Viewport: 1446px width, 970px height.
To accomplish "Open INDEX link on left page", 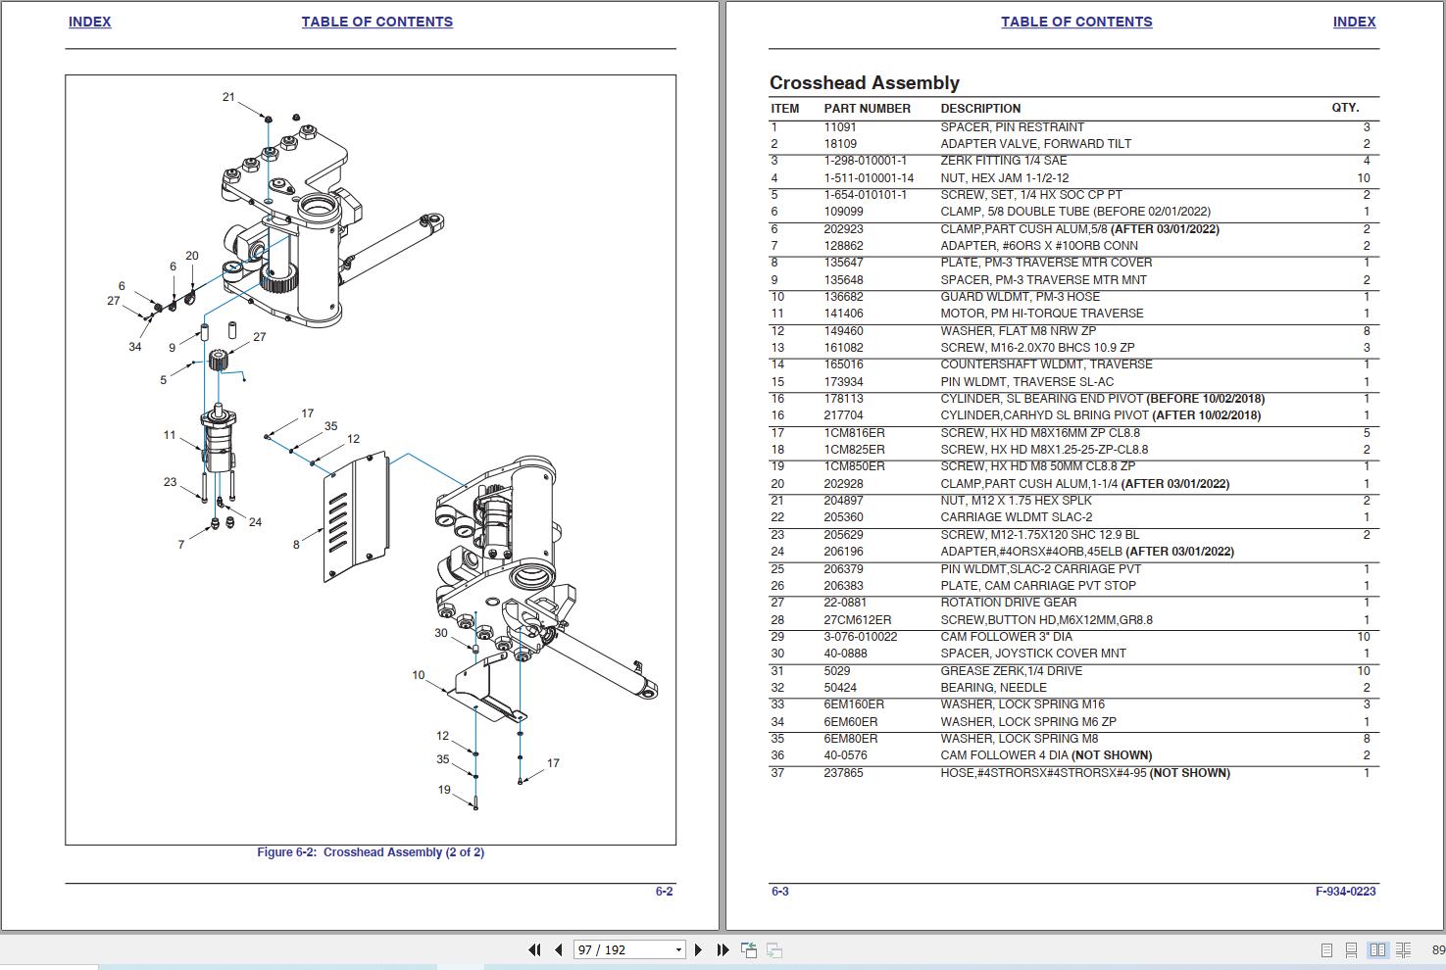I will click(x=89, y=22).
